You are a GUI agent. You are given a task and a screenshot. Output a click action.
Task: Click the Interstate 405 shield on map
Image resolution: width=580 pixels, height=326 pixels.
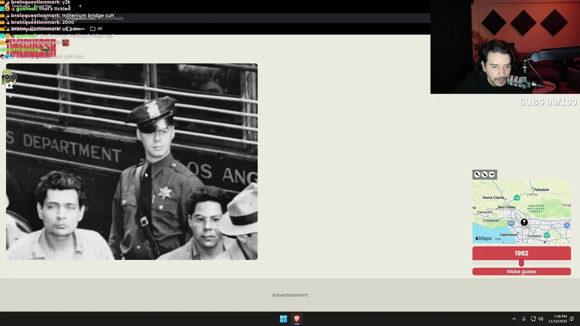pos(511,223)
